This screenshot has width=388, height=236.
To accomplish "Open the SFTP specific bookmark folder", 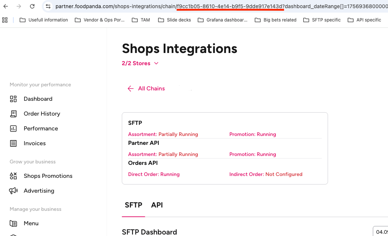I will (322, 20).
